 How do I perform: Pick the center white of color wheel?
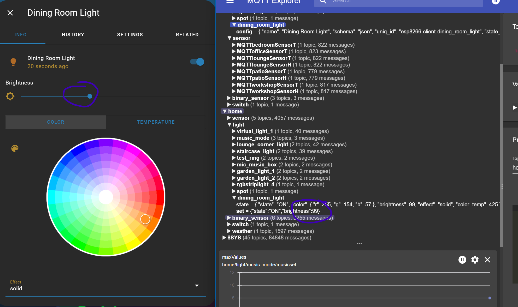[x=106, y=197]
